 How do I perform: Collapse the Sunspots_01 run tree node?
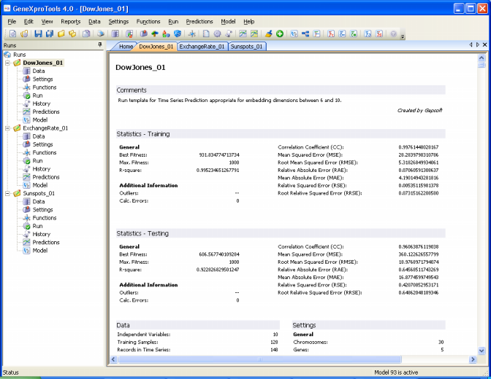click(x=7, y=193)
